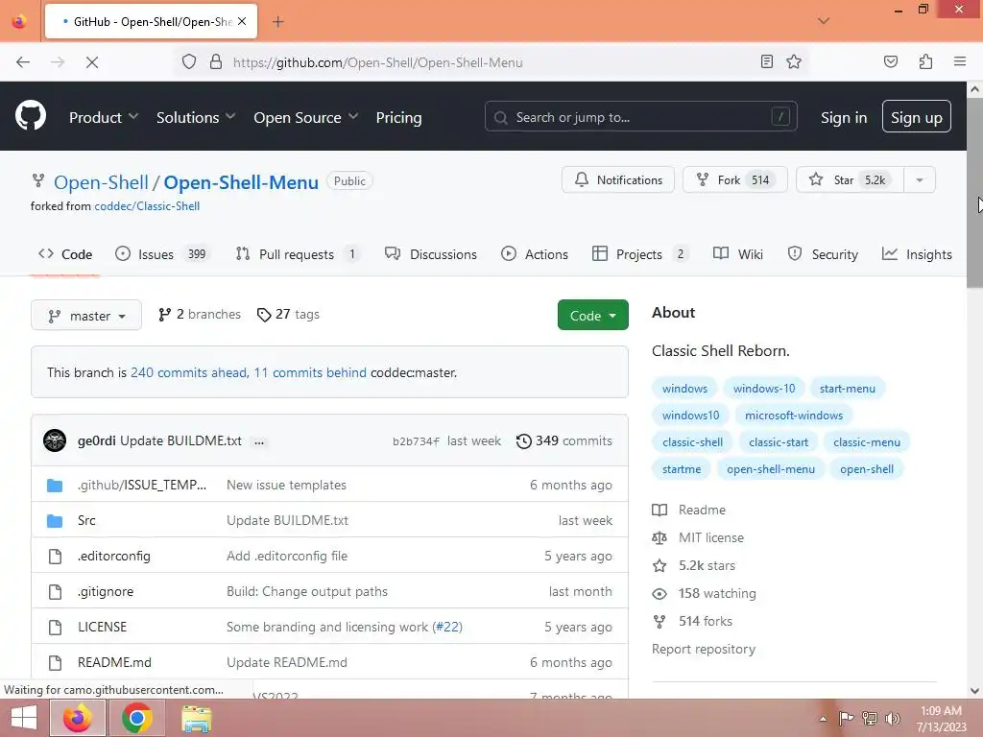This screenshot has width=983, height=737.
Task: Switch to the Discussions tab
Action: coord(431,253)
